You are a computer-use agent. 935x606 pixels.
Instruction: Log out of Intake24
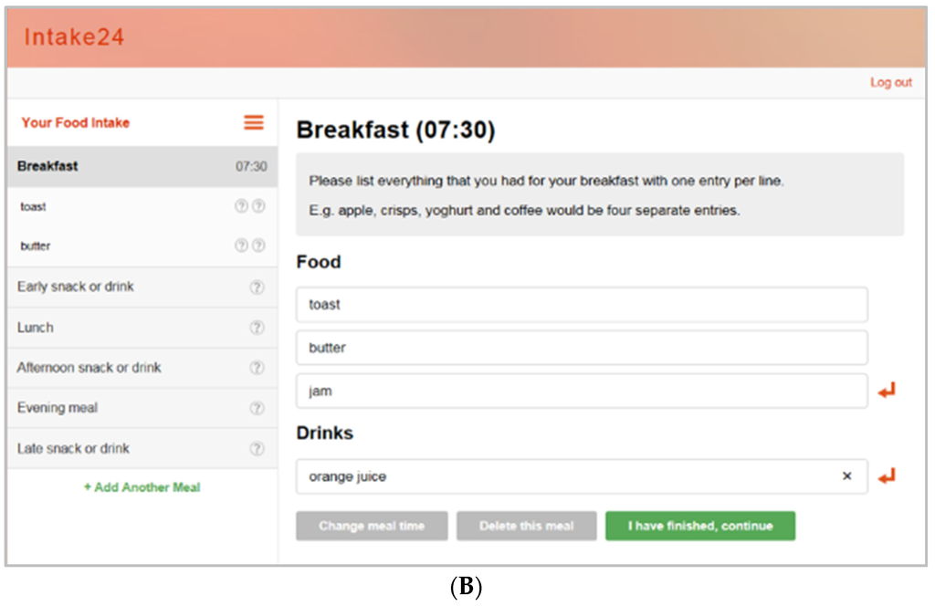tap(890, 82)
